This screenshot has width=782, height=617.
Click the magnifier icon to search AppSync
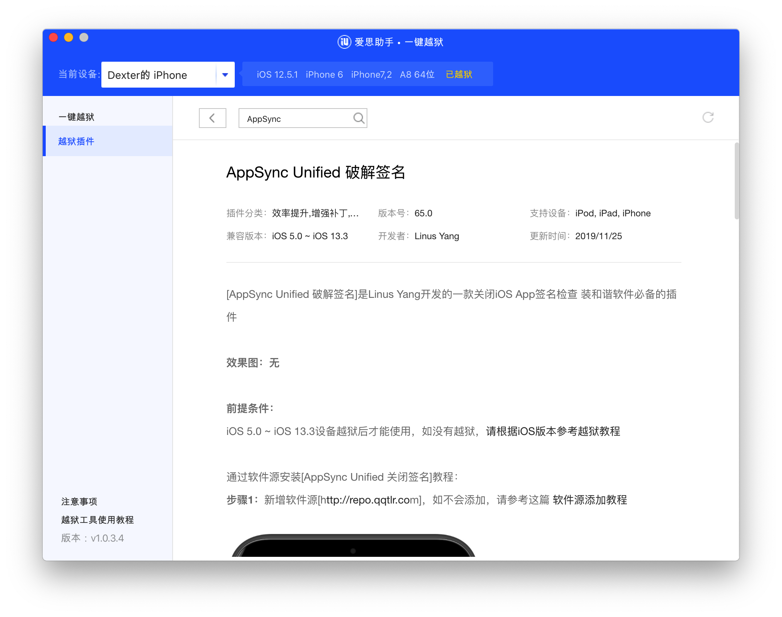pos(358,118)
